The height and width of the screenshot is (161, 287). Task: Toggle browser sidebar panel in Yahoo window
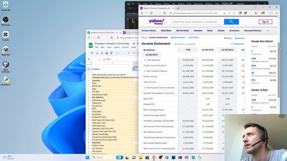tap(256, 13)
